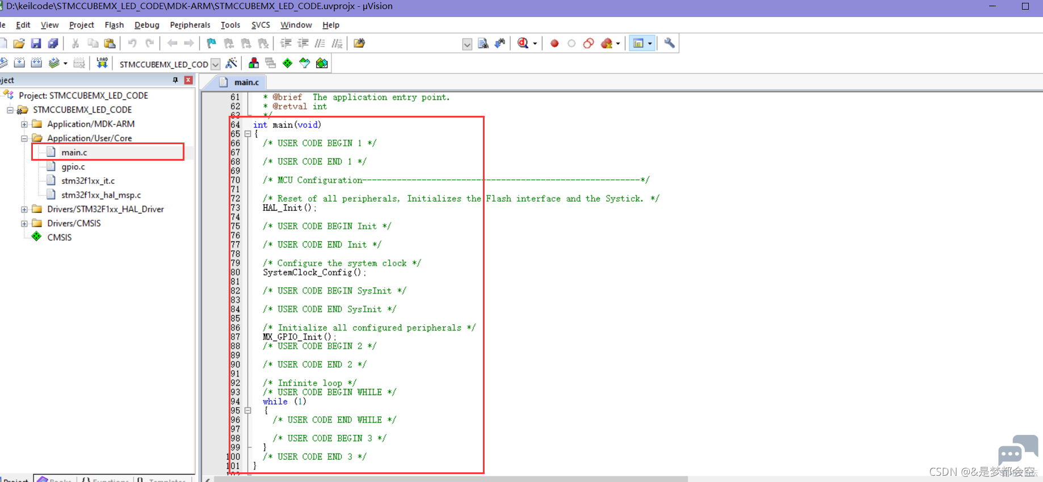The image size is (1043, 482).
Task: Select gpio.c in project tree
Action: coord(73,167)
